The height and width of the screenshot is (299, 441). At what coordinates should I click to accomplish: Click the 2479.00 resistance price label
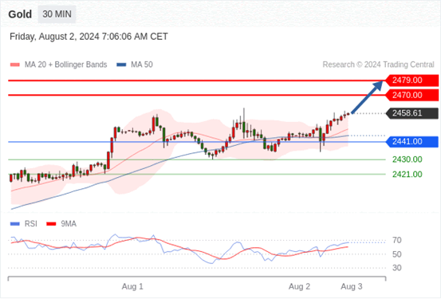tap(411, 81)
